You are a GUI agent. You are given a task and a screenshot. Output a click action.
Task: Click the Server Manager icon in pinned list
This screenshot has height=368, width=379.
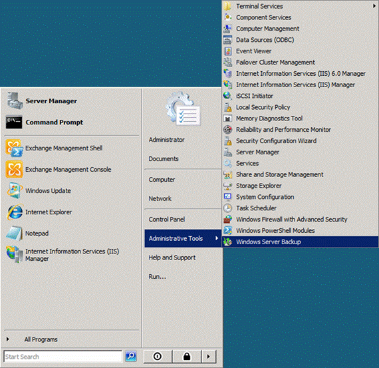pos(15,101)
